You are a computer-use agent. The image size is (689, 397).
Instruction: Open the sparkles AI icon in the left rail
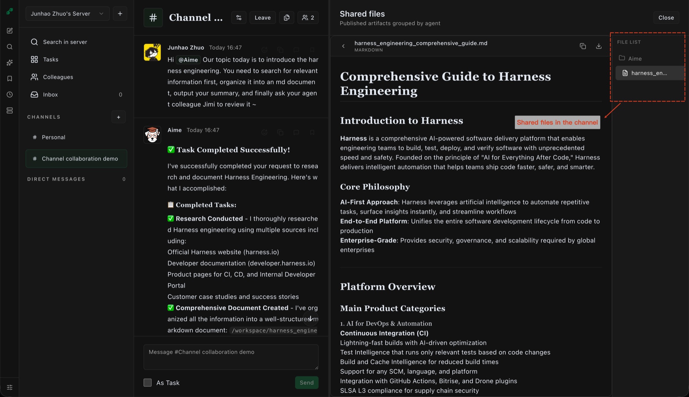click(x=10, y=63)
